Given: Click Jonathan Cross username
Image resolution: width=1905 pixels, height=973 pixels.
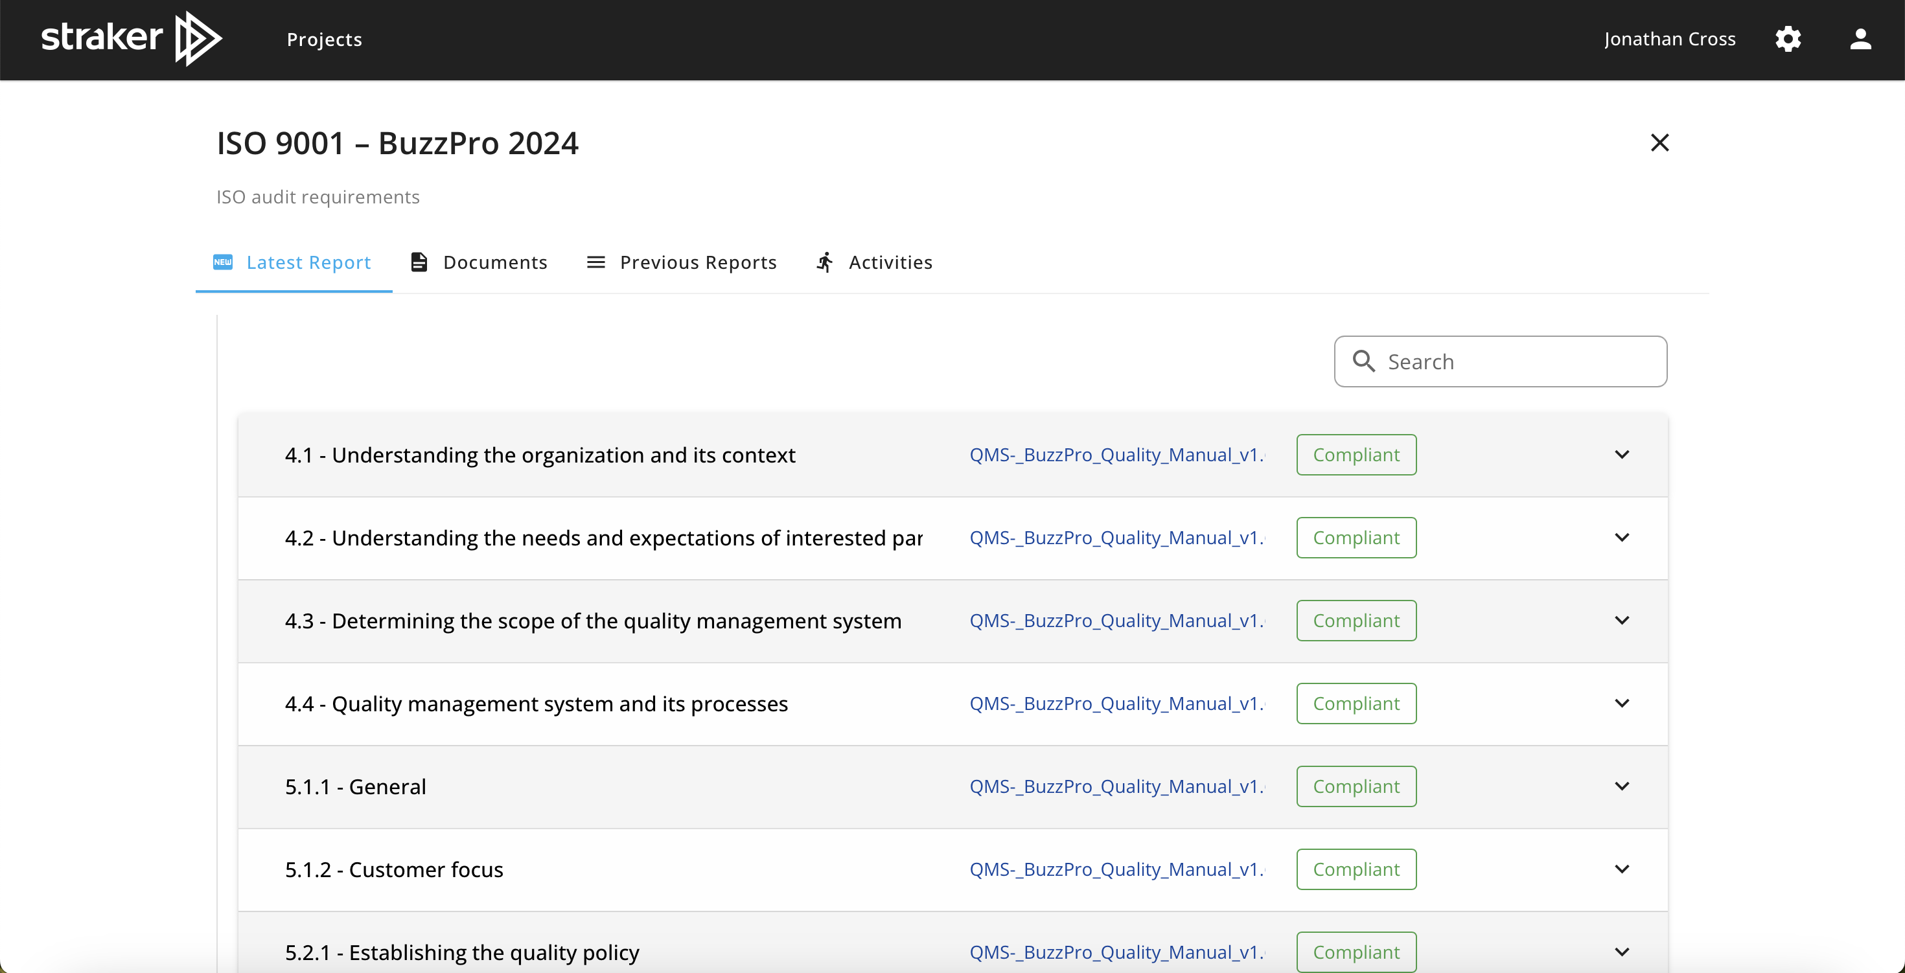Looking at the screenshot, I should [x=1669, y=39].
